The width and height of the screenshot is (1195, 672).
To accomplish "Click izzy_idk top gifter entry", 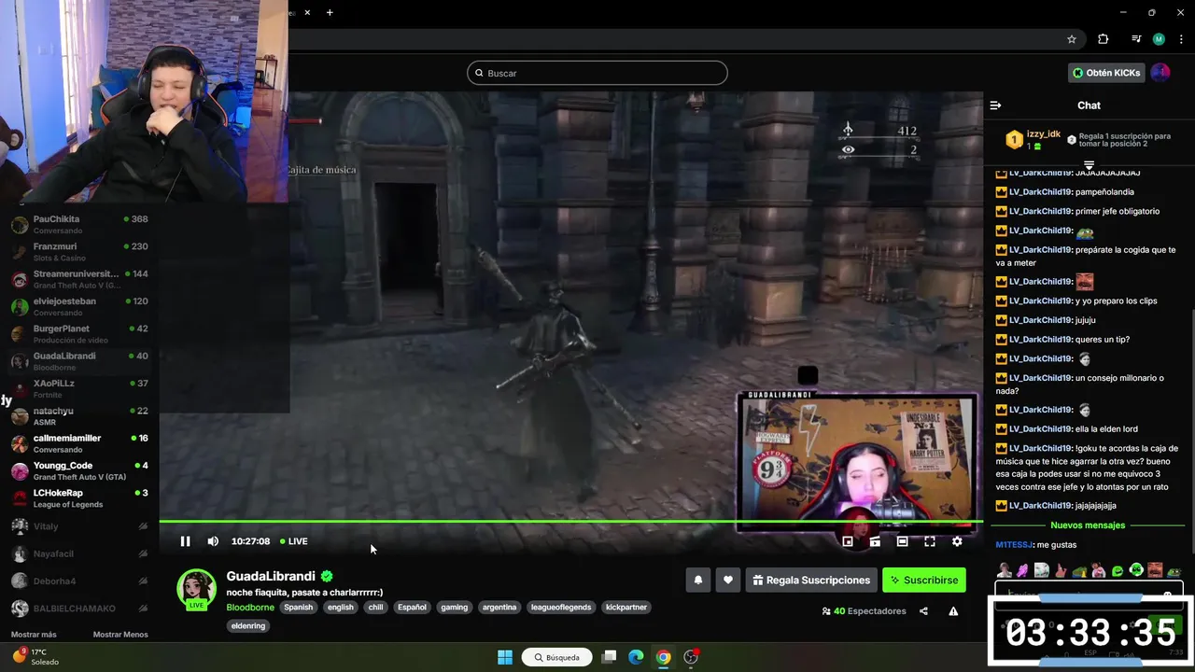I will click(1033, 140).
